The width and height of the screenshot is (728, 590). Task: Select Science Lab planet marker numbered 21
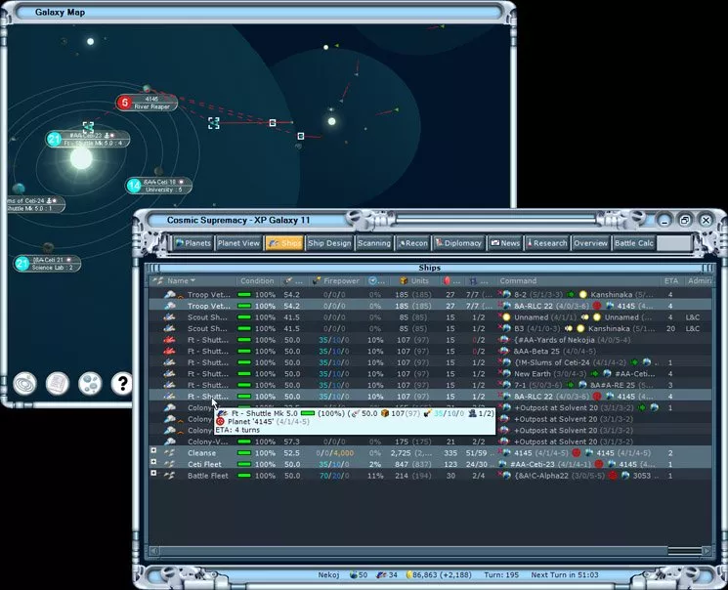pyautogui.click(x=22, y=264)
